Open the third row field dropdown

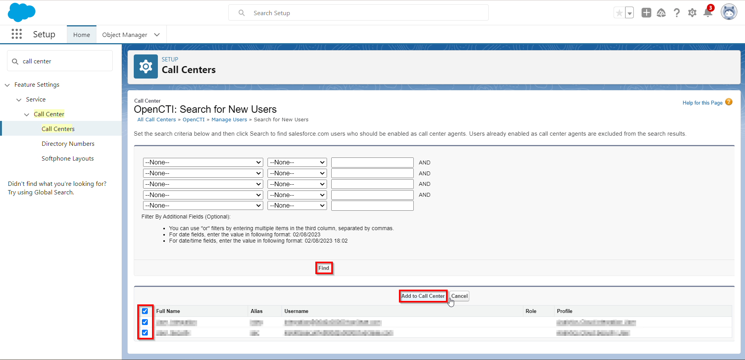click(203, 184)
